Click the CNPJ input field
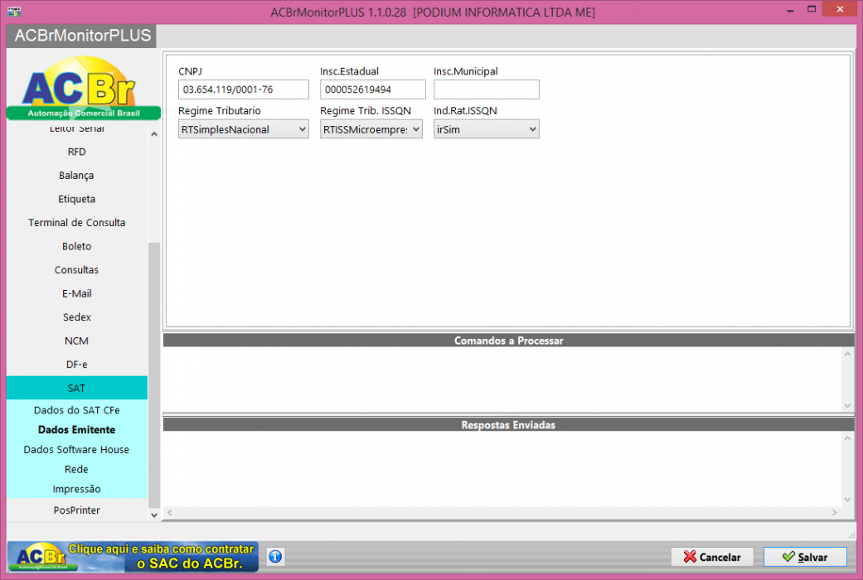863x580 pixels. [243, 89]
